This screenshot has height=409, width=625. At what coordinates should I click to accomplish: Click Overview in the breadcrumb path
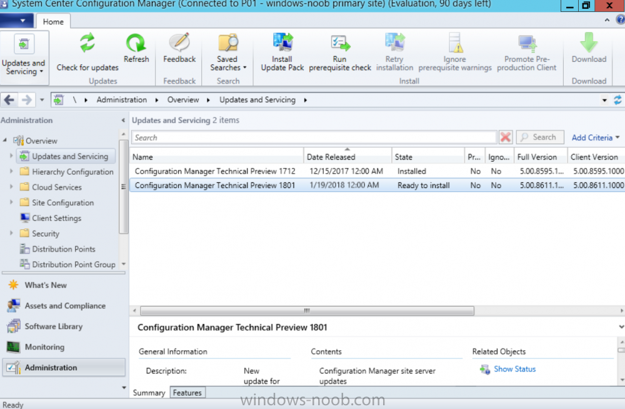(x=183, y=99)
